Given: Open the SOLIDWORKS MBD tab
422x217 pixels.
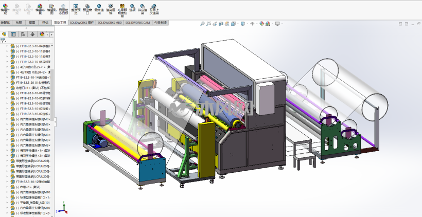Looking at the screenshot, I should pos(110,23).
